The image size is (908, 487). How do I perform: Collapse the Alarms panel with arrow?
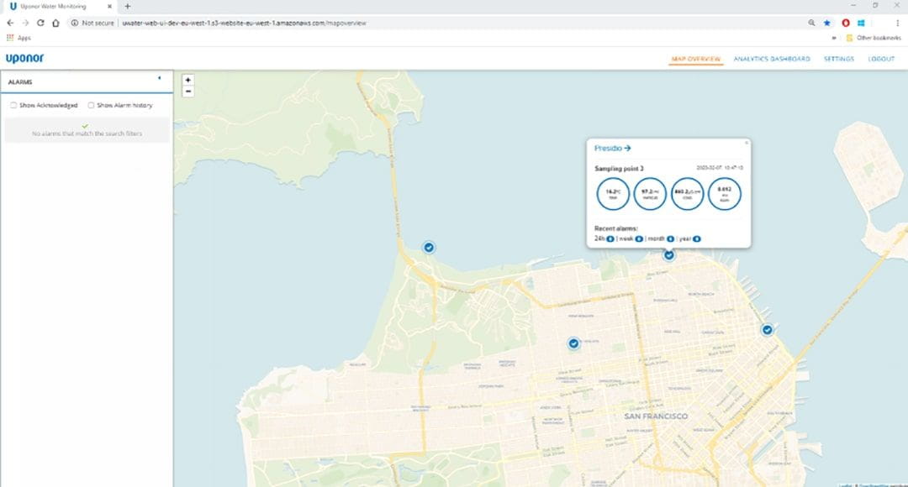coord(159,78)
